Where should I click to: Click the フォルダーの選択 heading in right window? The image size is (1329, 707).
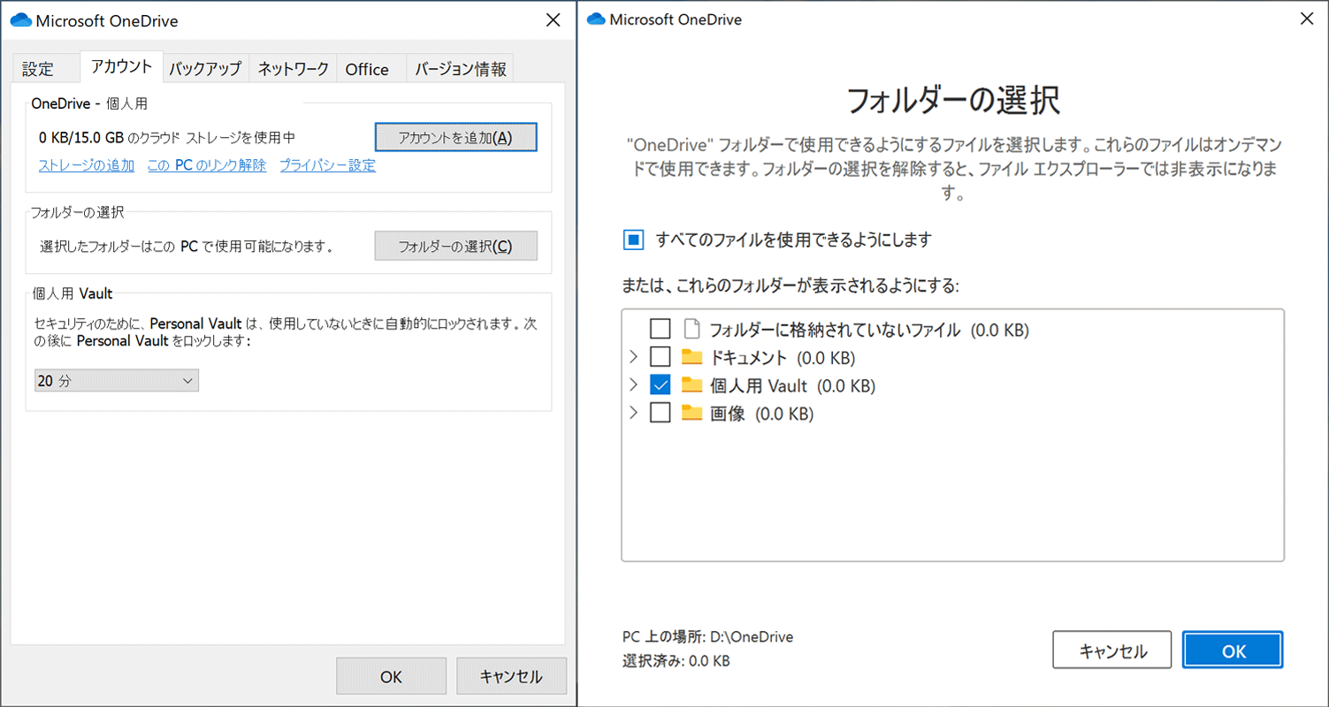pyautogui.click(x=953, y=100)
